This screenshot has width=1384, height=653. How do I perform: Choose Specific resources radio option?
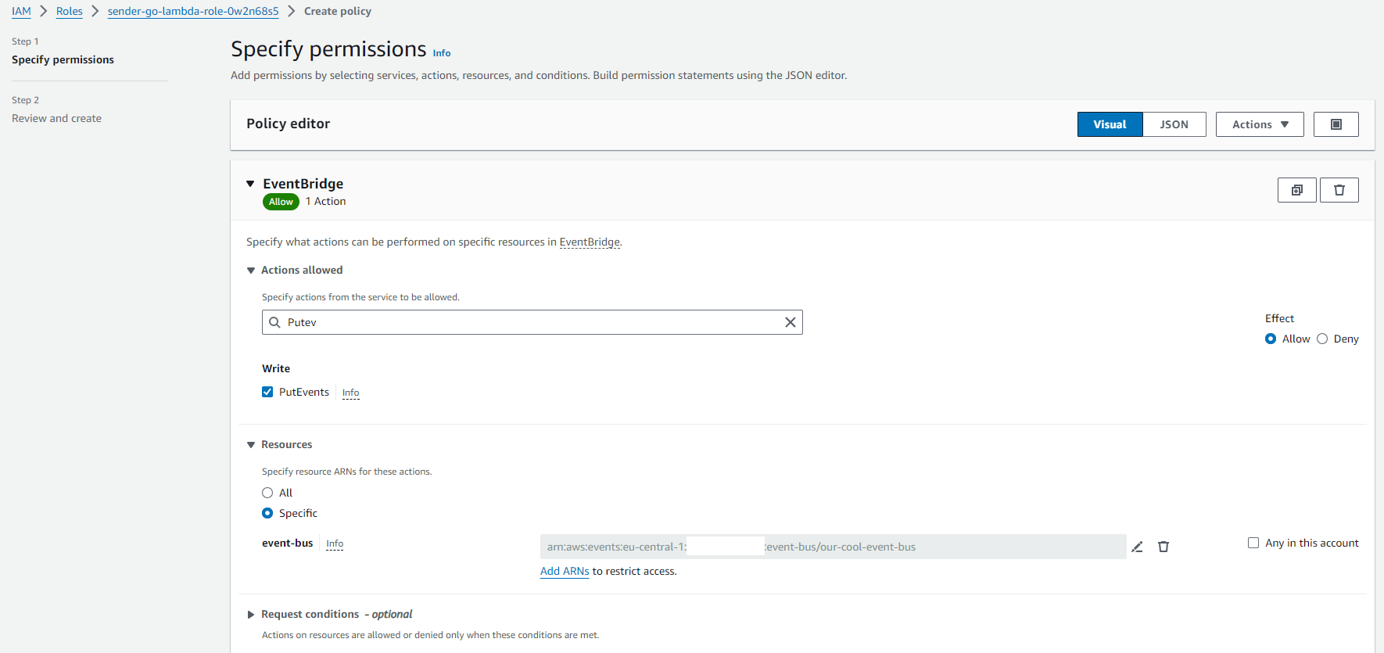click(267, 513)
